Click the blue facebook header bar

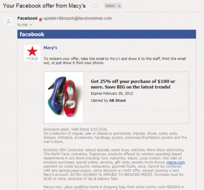click(106, 34)
